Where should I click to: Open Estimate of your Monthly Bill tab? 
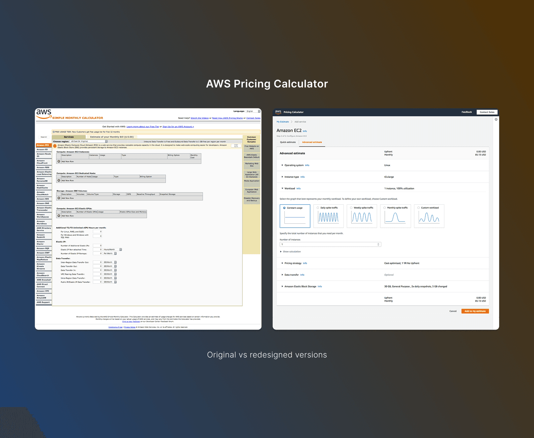click(x=112, y=137)
